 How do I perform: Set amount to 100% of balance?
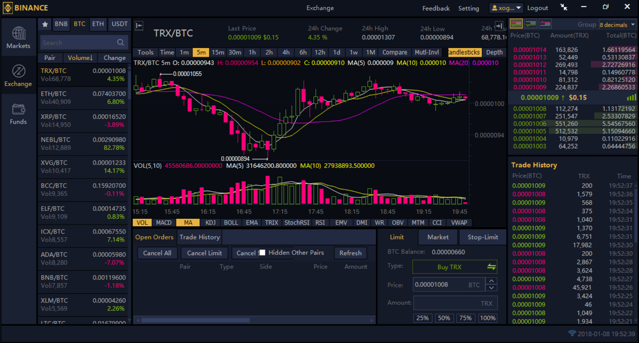pos(488,318)
